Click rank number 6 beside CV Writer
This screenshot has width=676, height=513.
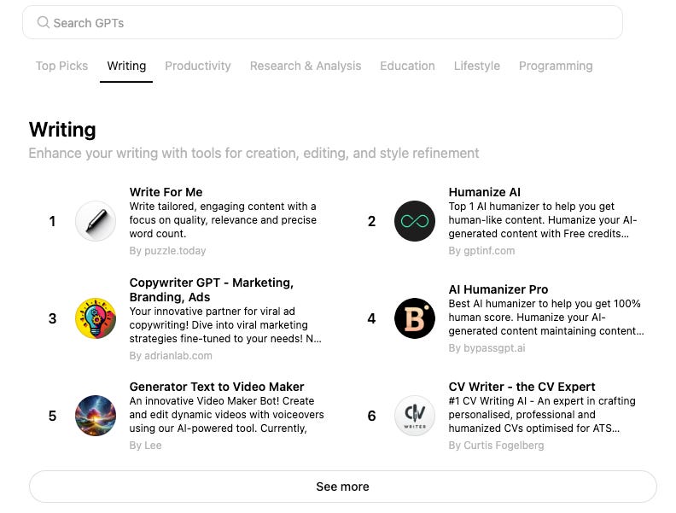point(371,416)
